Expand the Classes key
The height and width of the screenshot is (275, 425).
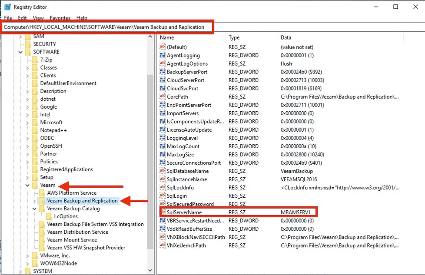click(27, 68)
